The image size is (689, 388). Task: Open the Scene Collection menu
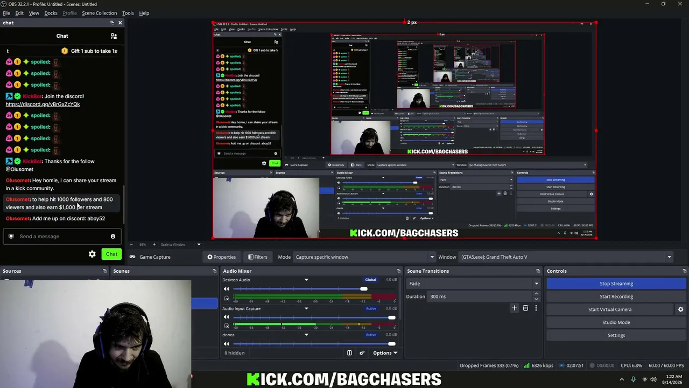coord(99,13)
